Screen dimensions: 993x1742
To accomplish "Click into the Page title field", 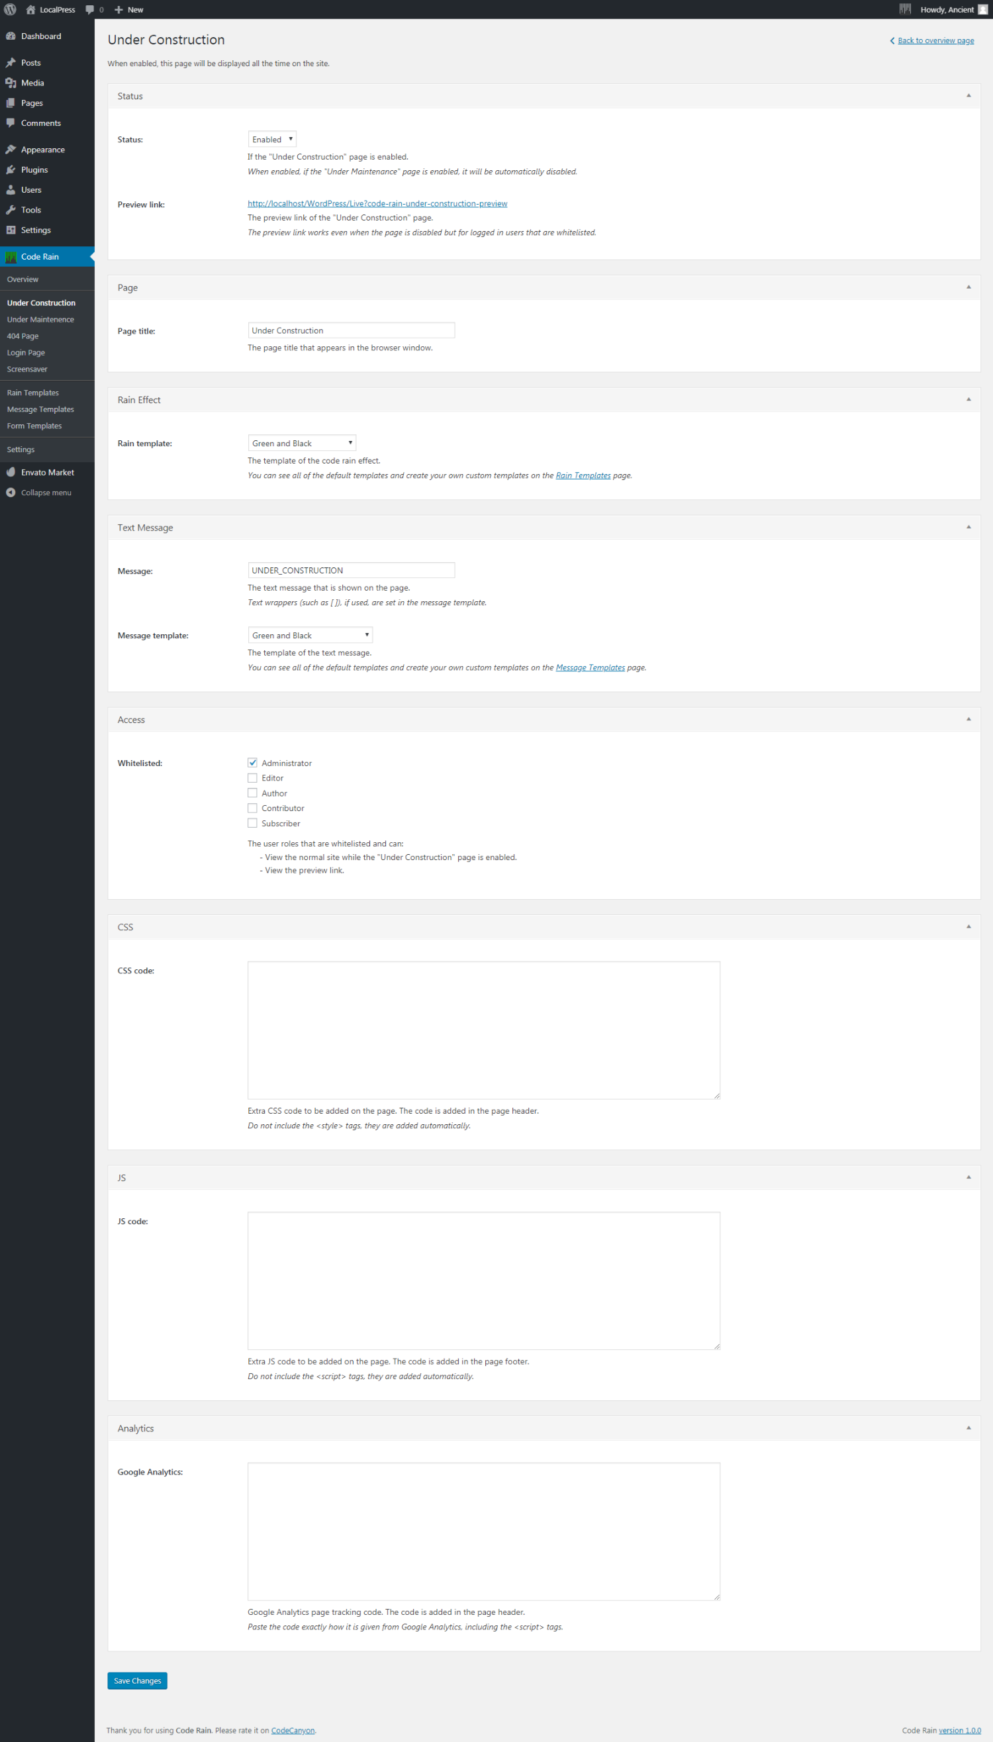I will (351, 331).
